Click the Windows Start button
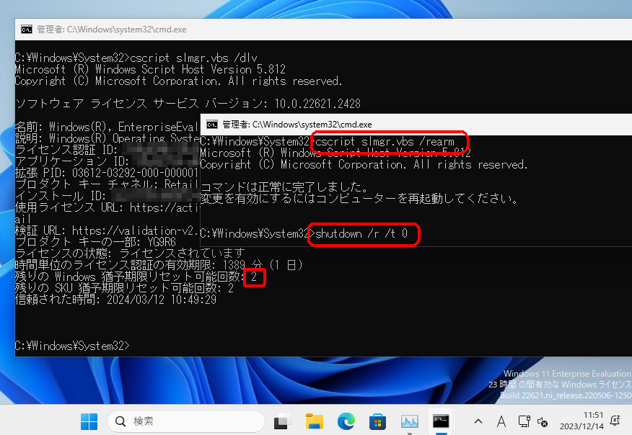This screenshot has height=435, width=632. point(88,421)
